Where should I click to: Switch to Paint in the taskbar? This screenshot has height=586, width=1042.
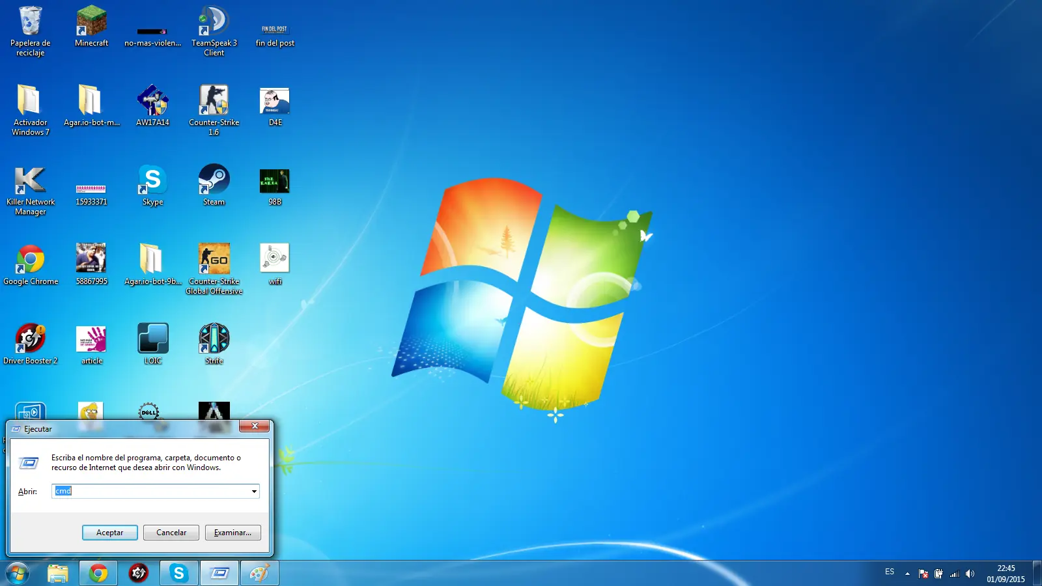click(260, 573)
